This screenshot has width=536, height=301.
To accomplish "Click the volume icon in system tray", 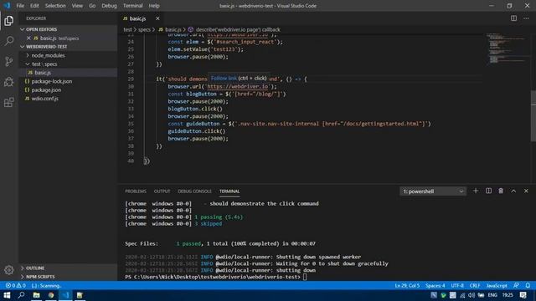I will [x=472, y=295].
